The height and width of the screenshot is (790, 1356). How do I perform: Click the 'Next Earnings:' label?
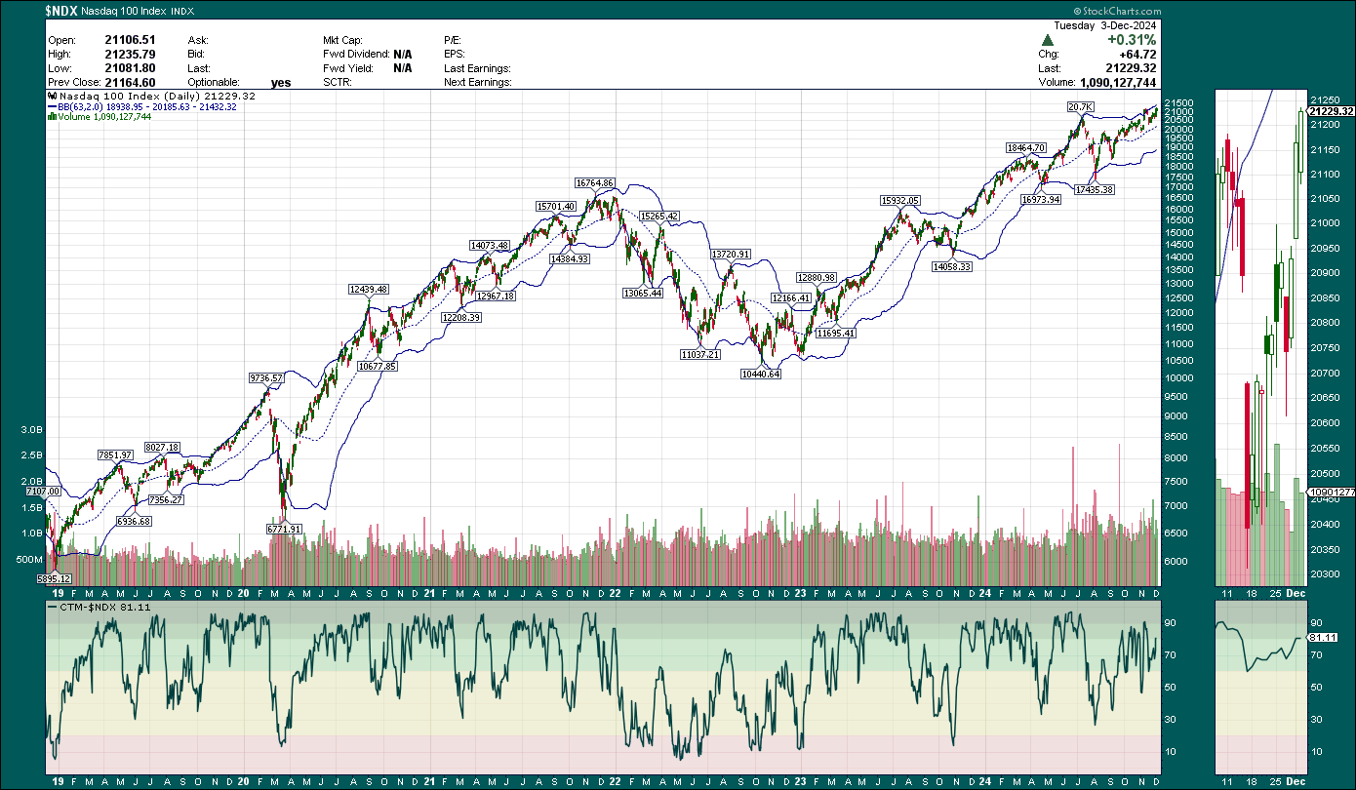pos(478,83)
